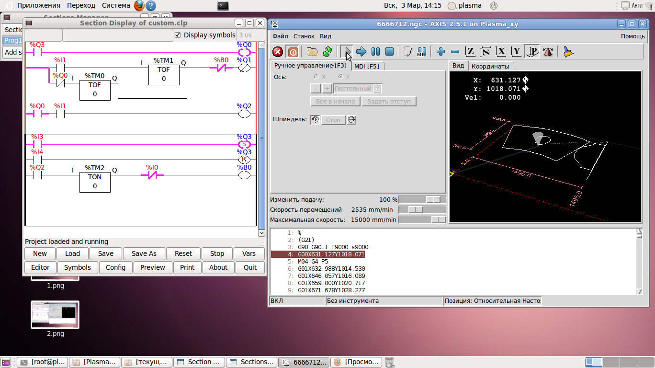The height and width of the screenshot is (368, 655).
Task: Open the 2.png desktop thumbnail
Action: [55, 315]
